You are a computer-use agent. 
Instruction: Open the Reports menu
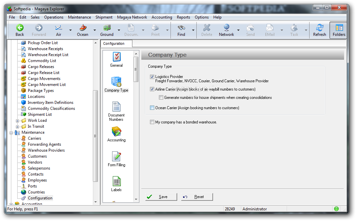point(183,17)
